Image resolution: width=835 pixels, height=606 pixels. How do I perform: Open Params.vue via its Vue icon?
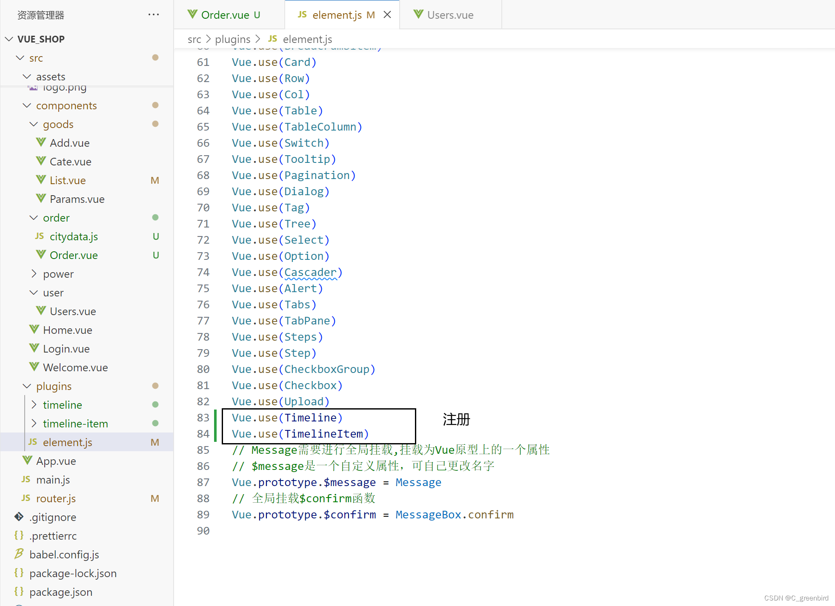point(41,198)
